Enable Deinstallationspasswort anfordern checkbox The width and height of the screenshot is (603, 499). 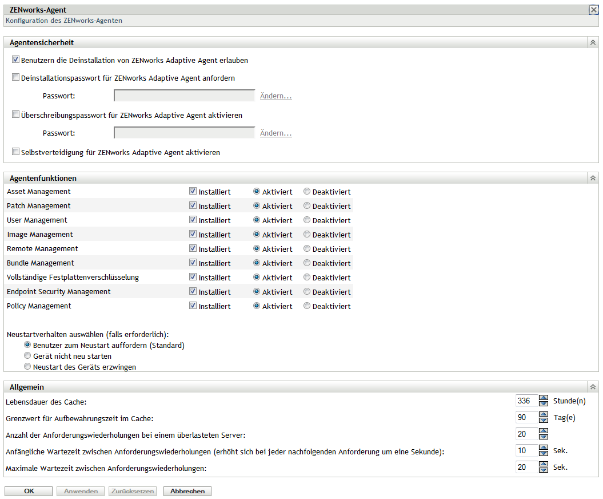pyautogui.click(x=15, y=77)
